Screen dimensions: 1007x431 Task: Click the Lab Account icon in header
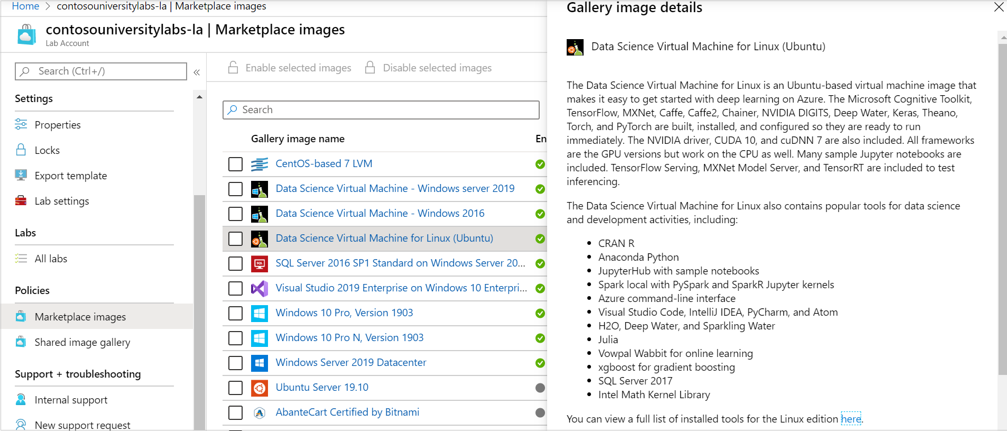click(x=26, y=35)
